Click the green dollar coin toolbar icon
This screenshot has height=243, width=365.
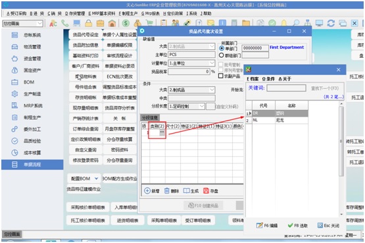[126, 23]
